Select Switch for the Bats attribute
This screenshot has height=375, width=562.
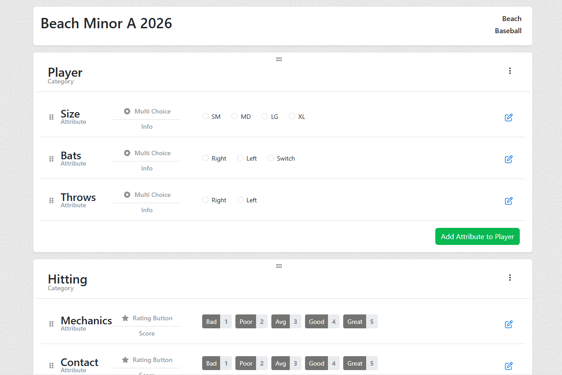(x=271, y=158)
